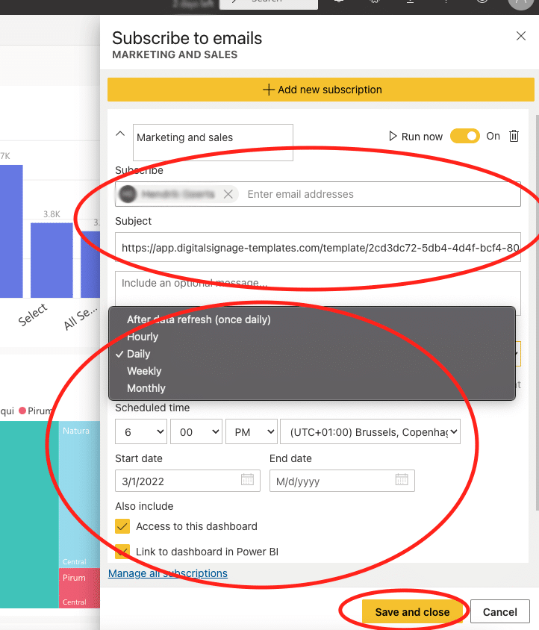Open the minutes dropdown showing 00

[x=196, y=432]
